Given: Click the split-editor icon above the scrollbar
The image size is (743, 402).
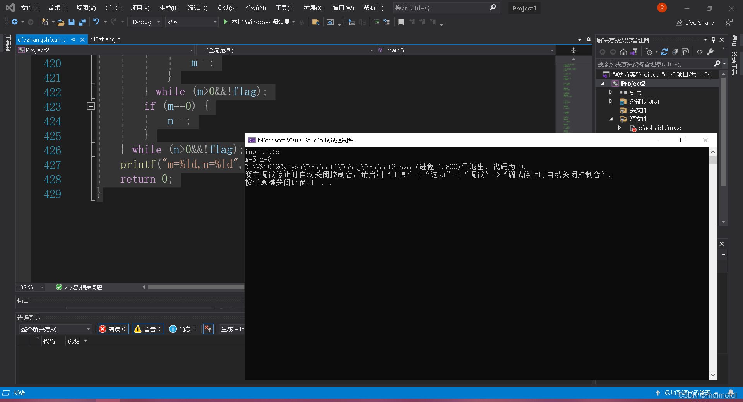Looking at the screenshot, I should (574, 50).
